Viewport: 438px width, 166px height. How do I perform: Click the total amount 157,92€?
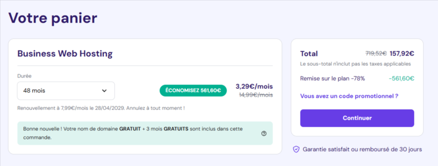click(402, 53)
